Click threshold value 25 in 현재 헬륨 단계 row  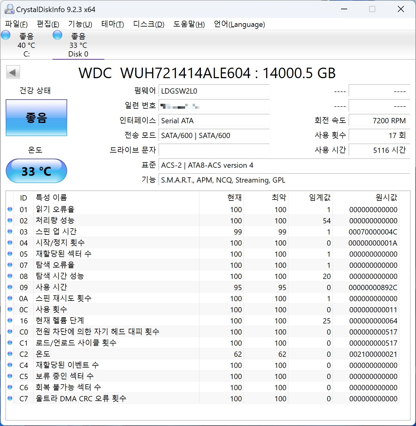pos(327,321)
